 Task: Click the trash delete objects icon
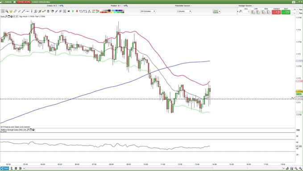48,11
